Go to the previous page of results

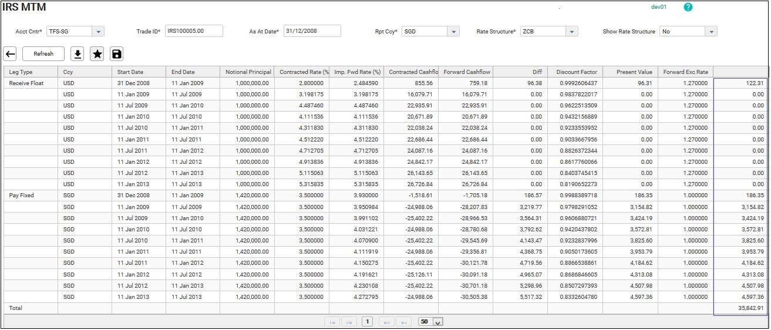pyautogui.click(x=350, y=322)
